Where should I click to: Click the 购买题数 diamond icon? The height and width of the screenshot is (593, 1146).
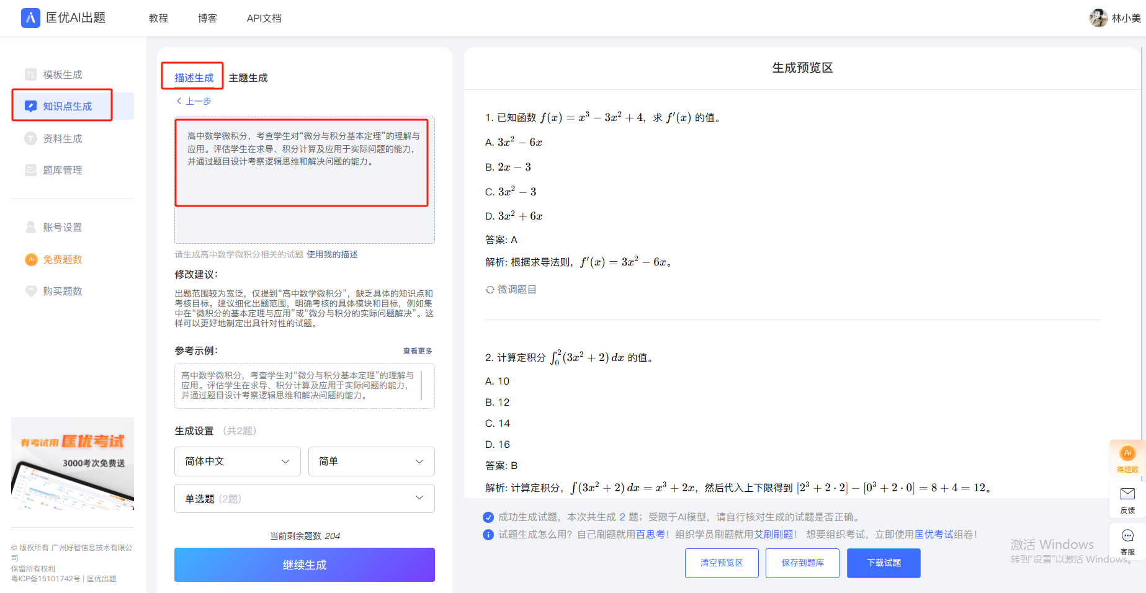[30, 291]
